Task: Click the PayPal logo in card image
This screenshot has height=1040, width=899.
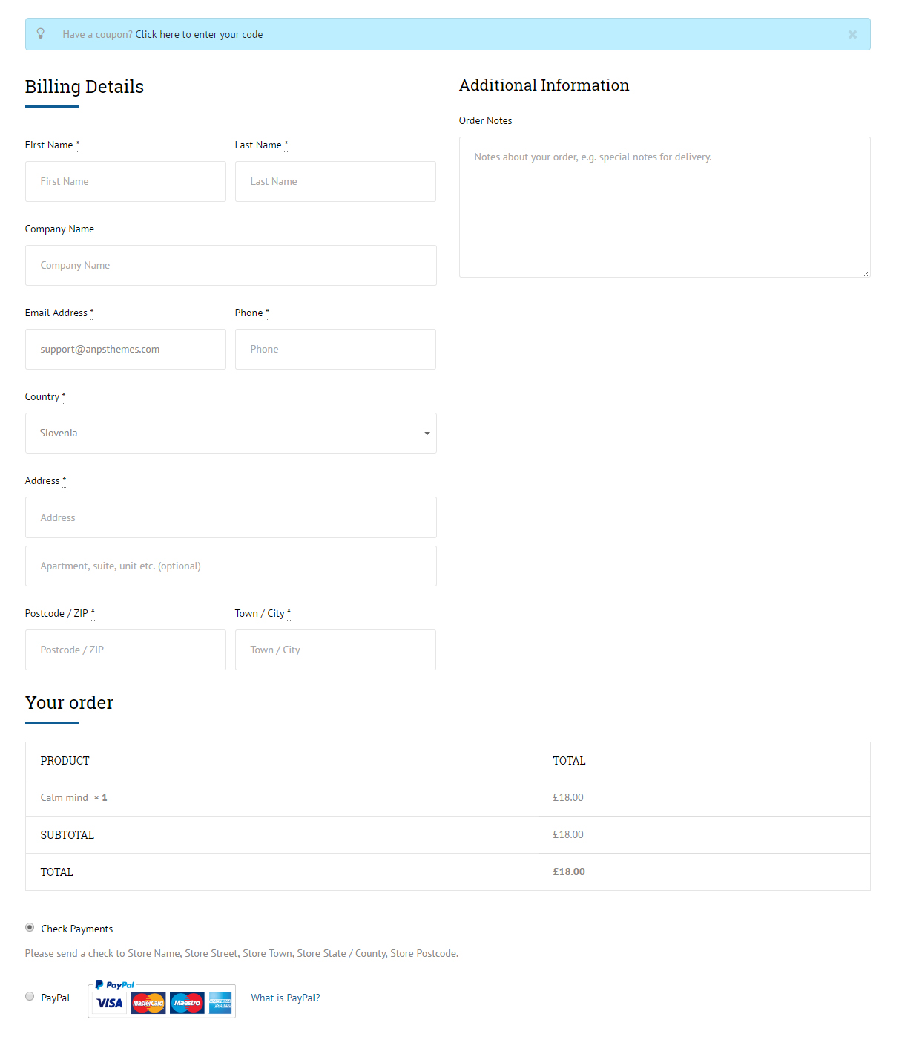Action: tap(115, 985)
